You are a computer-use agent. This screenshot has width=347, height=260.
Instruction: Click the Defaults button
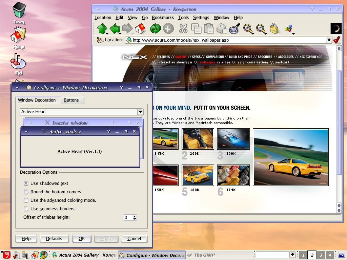pos(54,239)
